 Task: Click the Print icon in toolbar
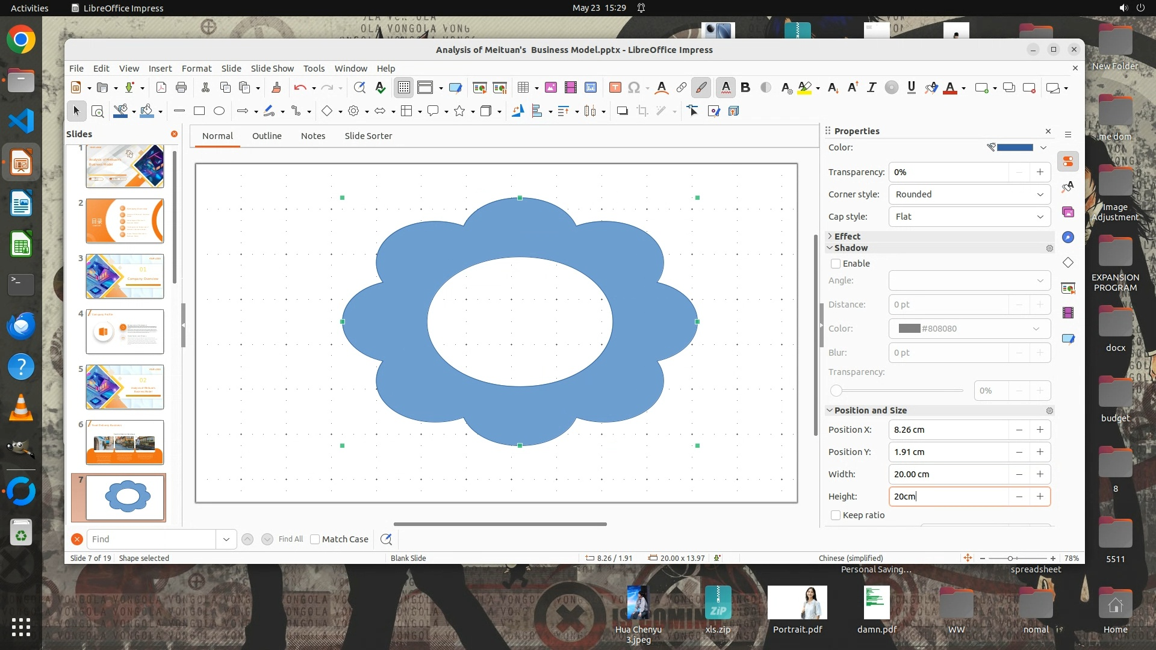click(181, 88)
